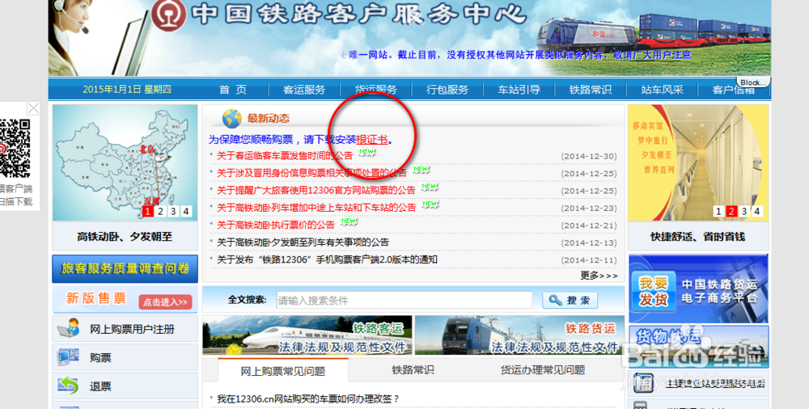The image size is (809, 409).
Task: Open the 春运临客车票发售时间 announcement
Action: (285, 155)
